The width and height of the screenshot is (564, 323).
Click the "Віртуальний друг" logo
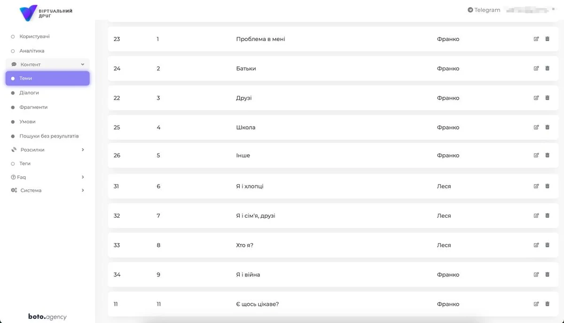coord(46,13)
